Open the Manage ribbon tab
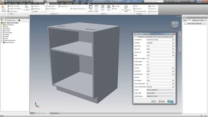208x117 pixels. (x=41, y=4)
